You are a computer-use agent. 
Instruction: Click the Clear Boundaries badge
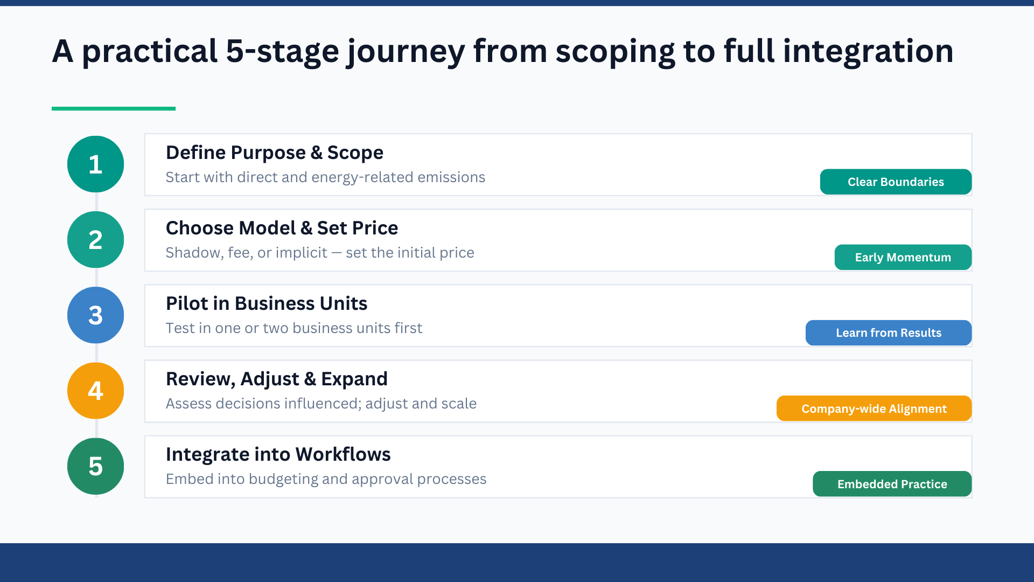[896, 182]
